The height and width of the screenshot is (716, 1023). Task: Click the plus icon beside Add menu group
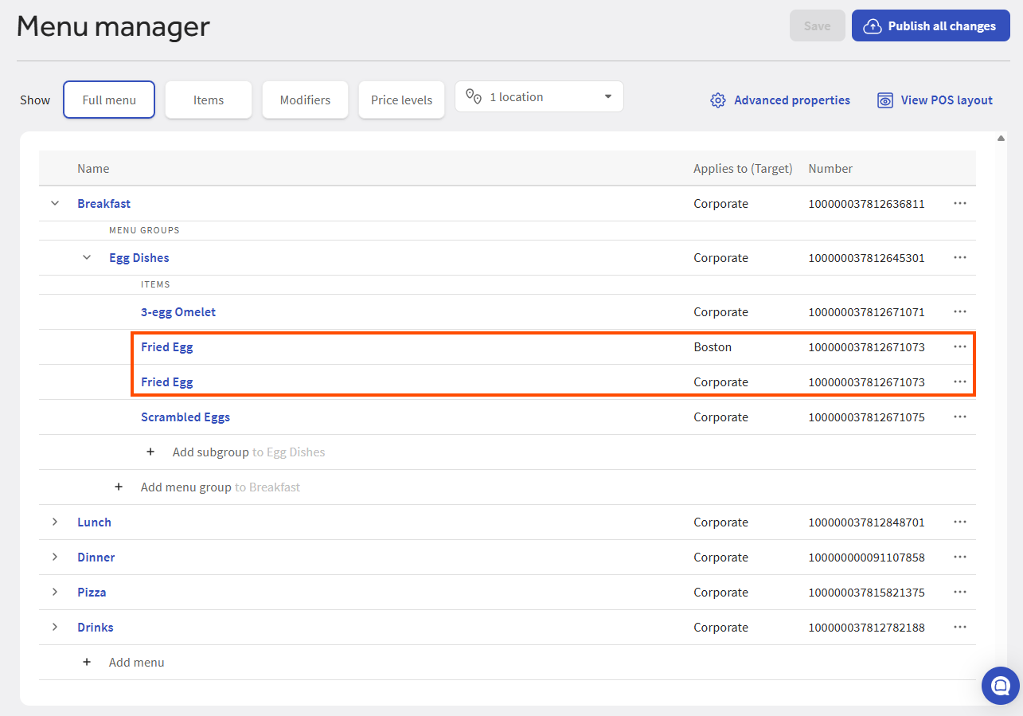(x=119, y=487)
